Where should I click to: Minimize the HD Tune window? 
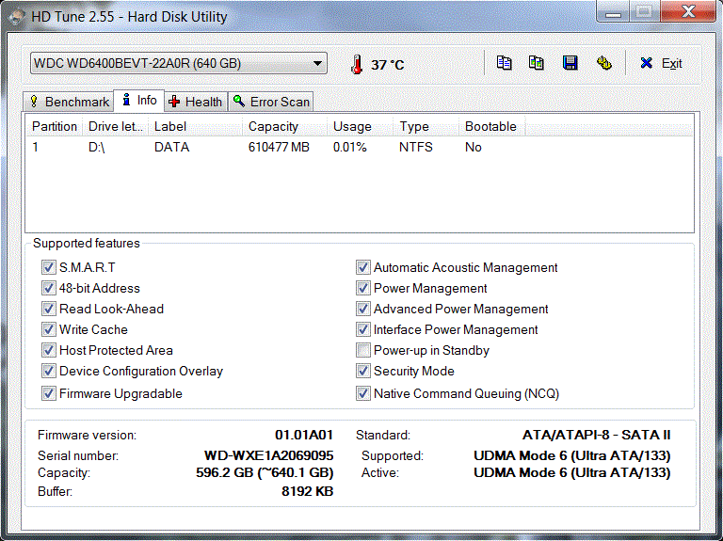tap(613, 12)
